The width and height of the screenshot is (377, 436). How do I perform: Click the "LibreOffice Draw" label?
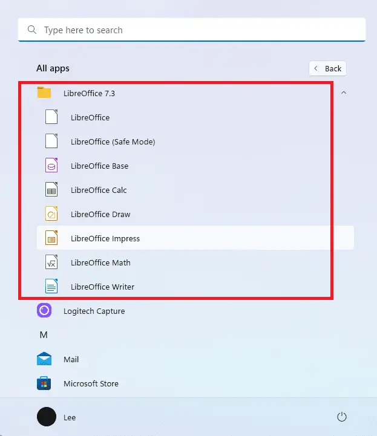(100, 215)
